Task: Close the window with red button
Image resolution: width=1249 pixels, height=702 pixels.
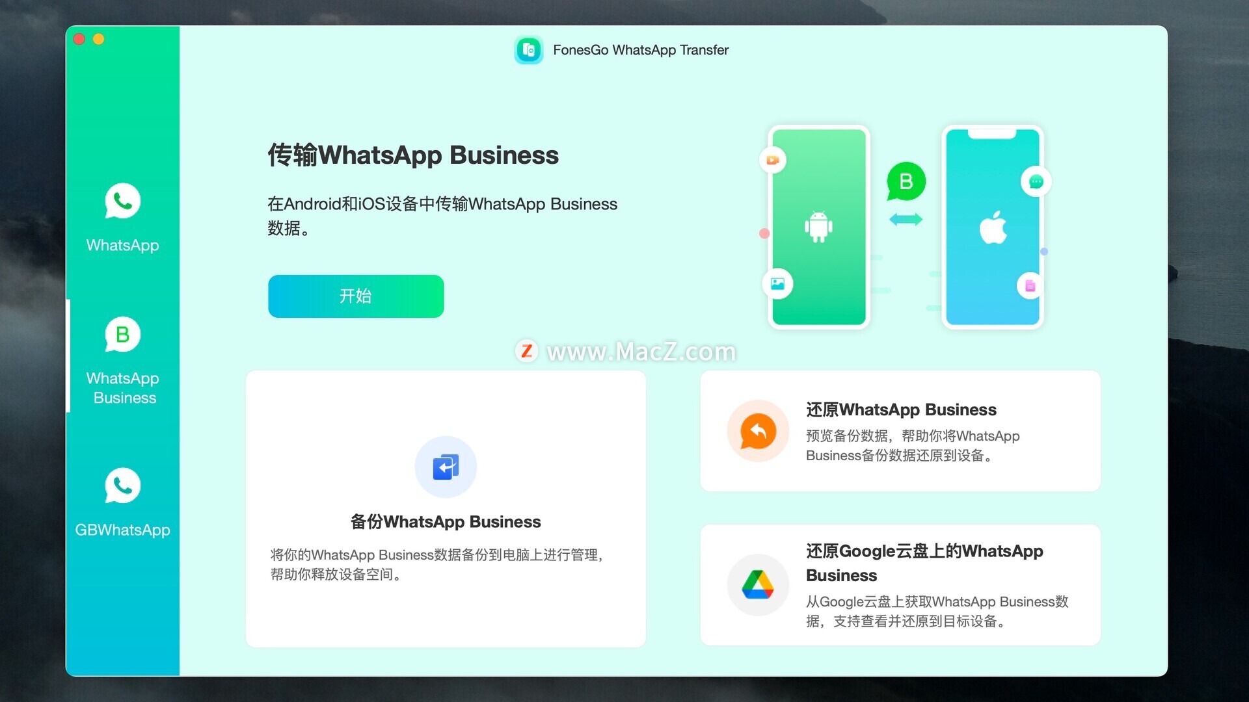Action: (x=79, y=39)
